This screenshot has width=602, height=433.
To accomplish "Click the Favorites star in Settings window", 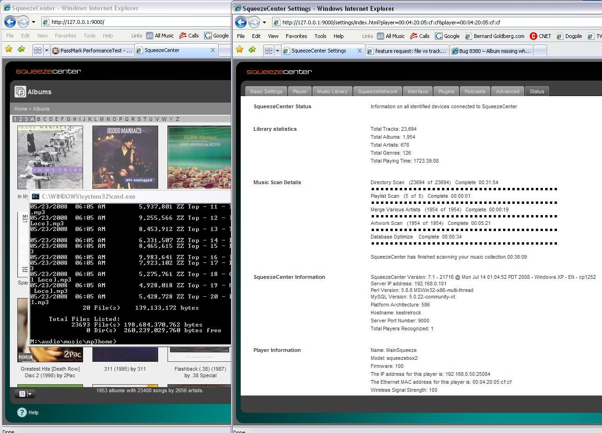I will (x=240, y=50).
